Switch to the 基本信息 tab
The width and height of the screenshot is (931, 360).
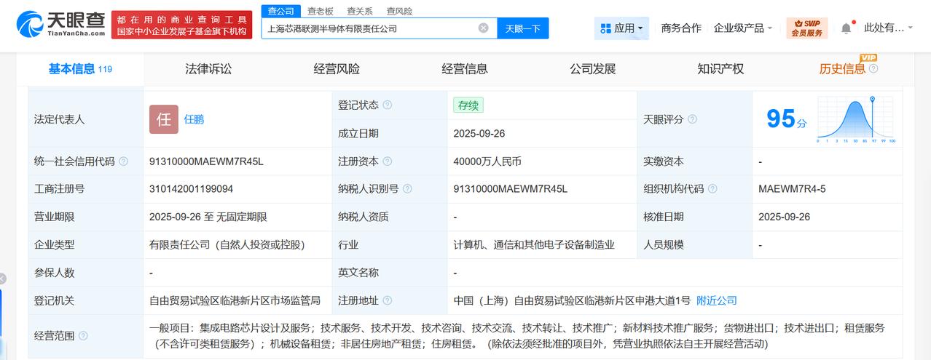point(80,69)
